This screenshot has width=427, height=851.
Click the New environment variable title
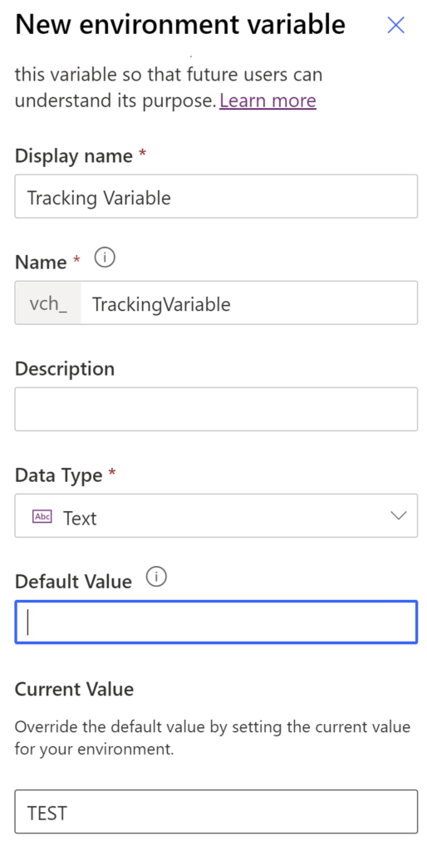180,25
